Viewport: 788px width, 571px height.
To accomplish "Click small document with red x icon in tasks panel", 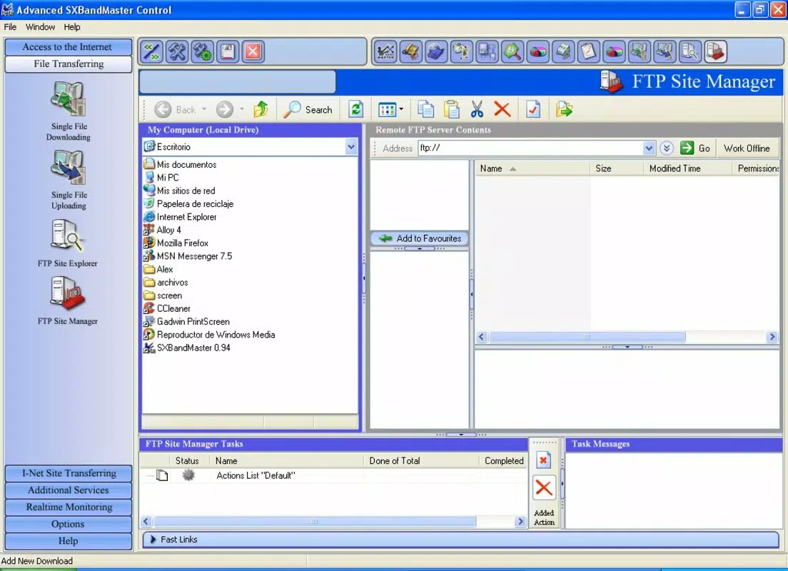I will (x=543, y=460).
